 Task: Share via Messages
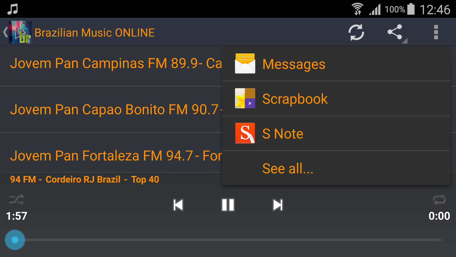[x=336, y=64]
